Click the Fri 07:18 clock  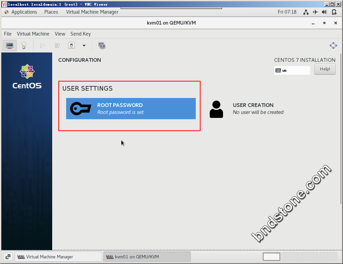287,12
